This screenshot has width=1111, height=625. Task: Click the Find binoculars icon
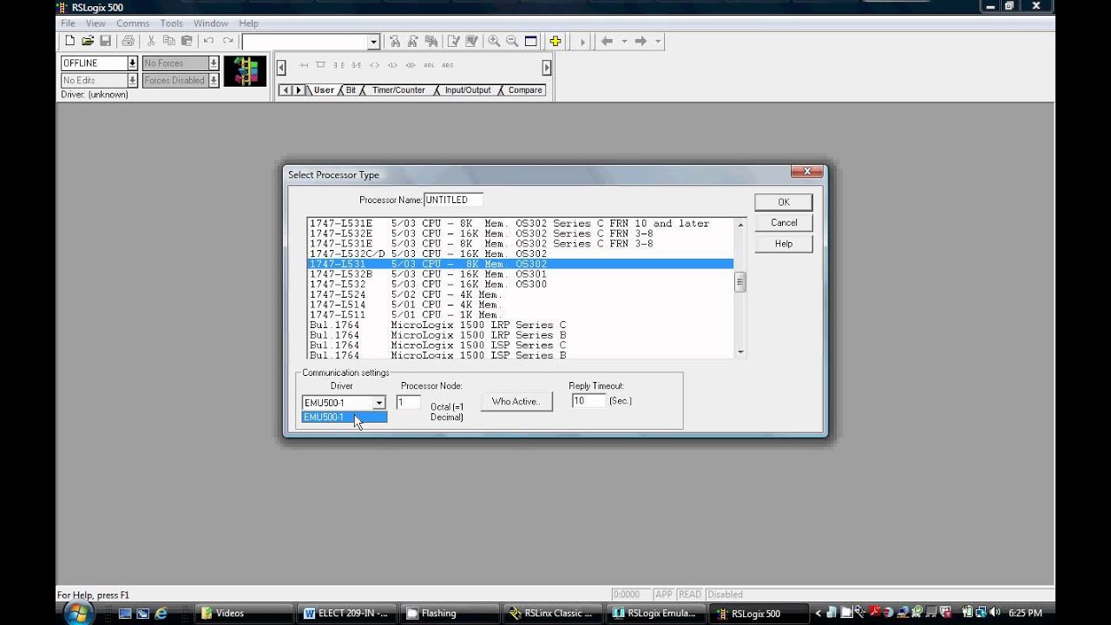pyautogui.click(x=395, y=41)
